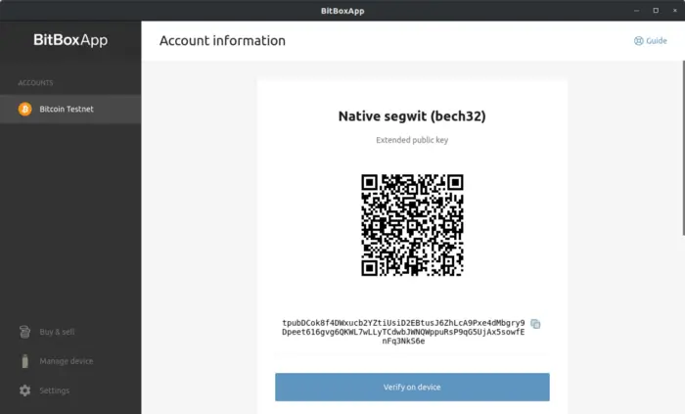Click the Native segwit (bech32) heading

(412, 116)
